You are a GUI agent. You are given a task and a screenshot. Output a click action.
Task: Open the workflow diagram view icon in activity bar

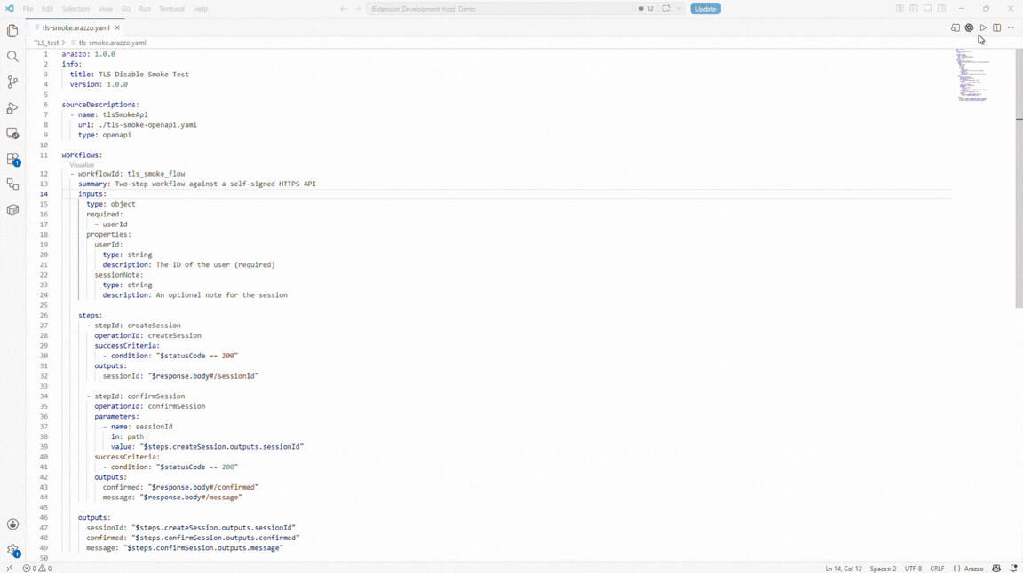pyautogui.click(x=12, y=184)
